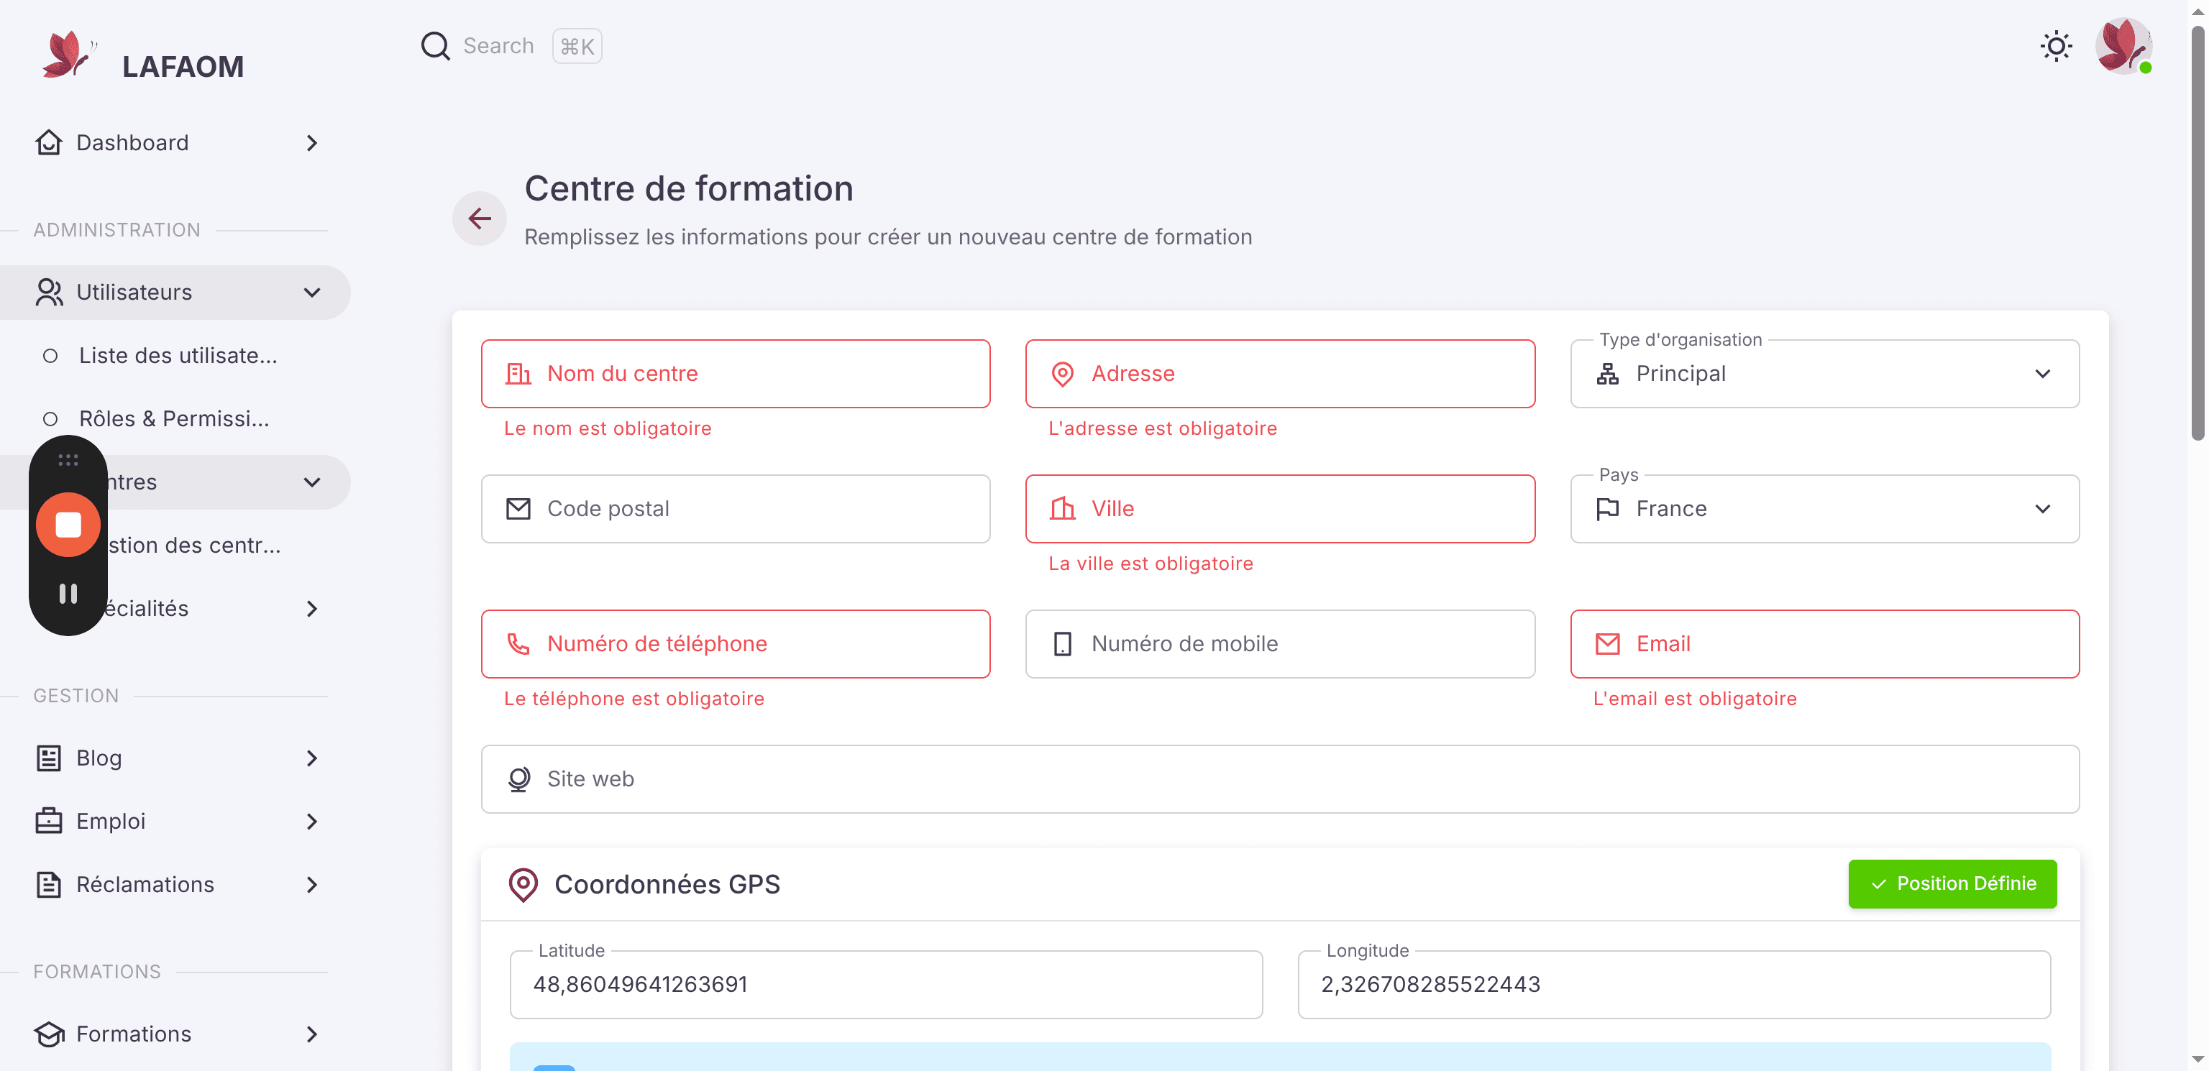Open the Pays France dropdown
This screenshot has height=1071, width=2209.
pyautogui.click(x=1825, y=508)
